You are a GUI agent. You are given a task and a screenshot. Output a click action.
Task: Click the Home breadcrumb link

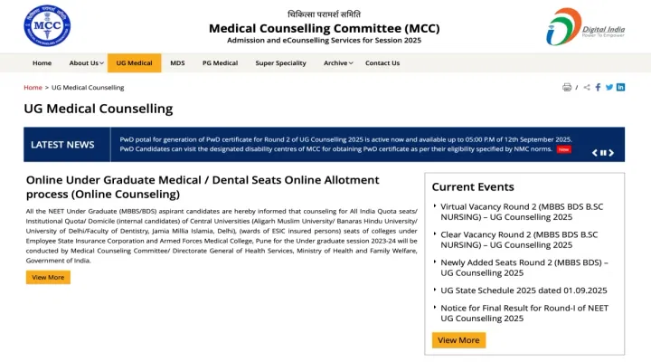click(33, 88)
